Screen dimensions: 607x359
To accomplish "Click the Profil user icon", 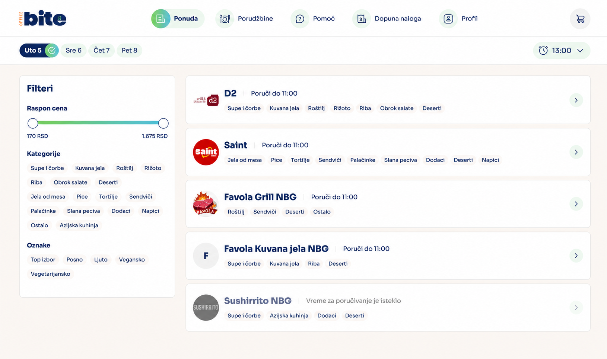I will pos(448,19).
